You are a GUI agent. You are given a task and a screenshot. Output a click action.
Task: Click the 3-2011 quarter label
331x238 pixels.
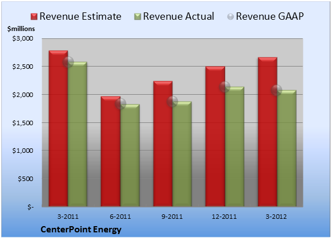point(68,217)
